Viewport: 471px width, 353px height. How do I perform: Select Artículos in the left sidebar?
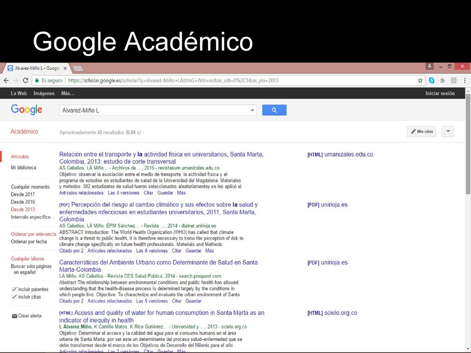pos(20,156)
